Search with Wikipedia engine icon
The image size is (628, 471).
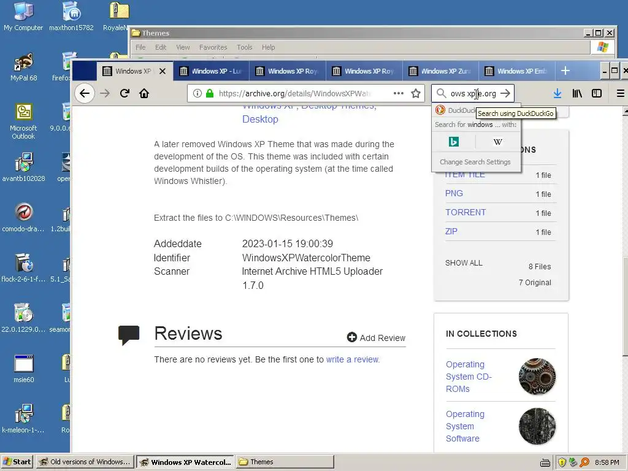pyautogui.click(x=498, y=142)
